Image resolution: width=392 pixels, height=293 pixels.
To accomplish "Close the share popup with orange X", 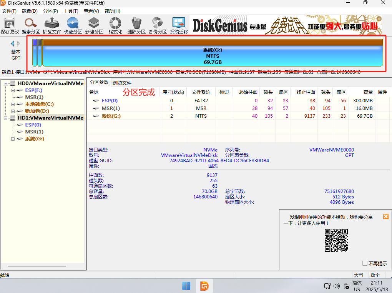I will point(386,216).
